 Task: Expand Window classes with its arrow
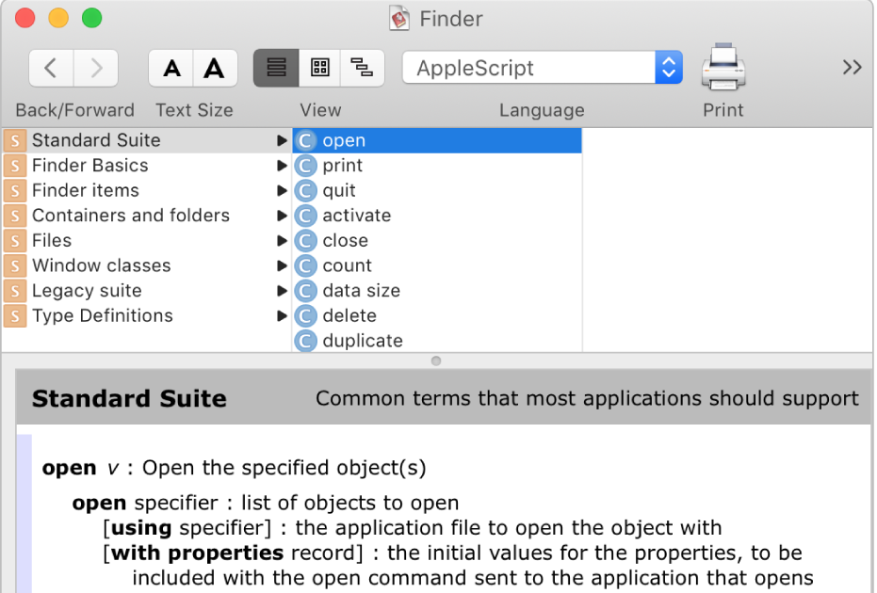[282, 266]
